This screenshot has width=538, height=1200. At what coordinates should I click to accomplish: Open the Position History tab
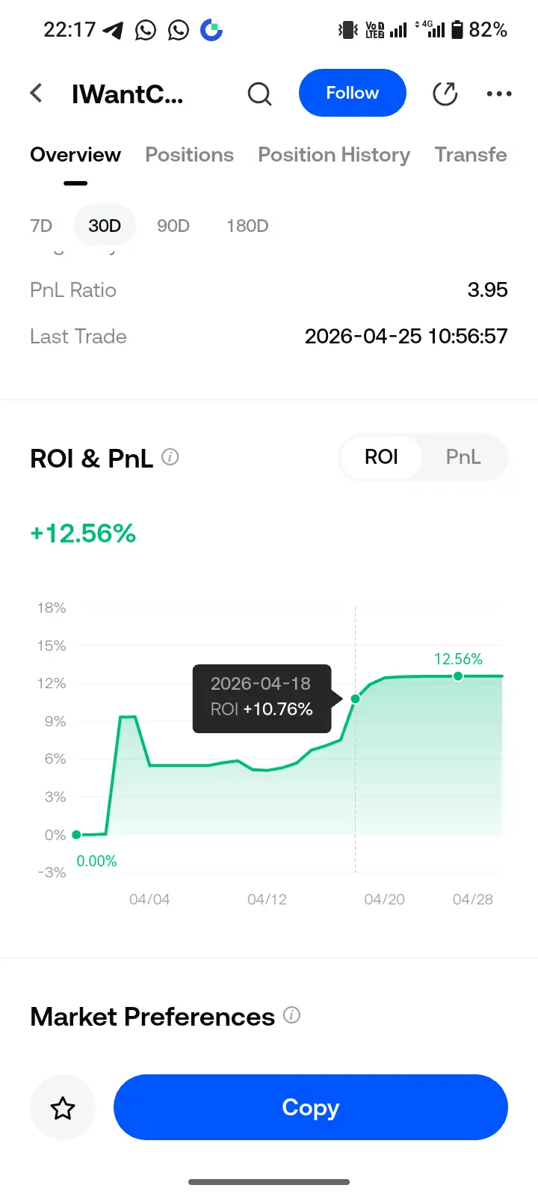(x=334, y=155)
